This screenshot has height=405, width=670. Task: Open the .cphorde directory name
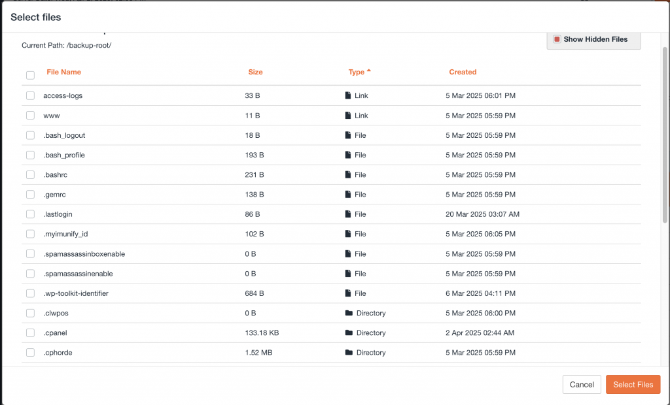tap(58, 353)
